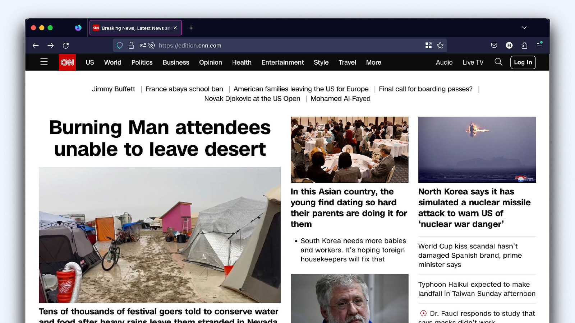Open Burning Man attendees headline
This screenshot has height=323, width=575.
point(160,138)
